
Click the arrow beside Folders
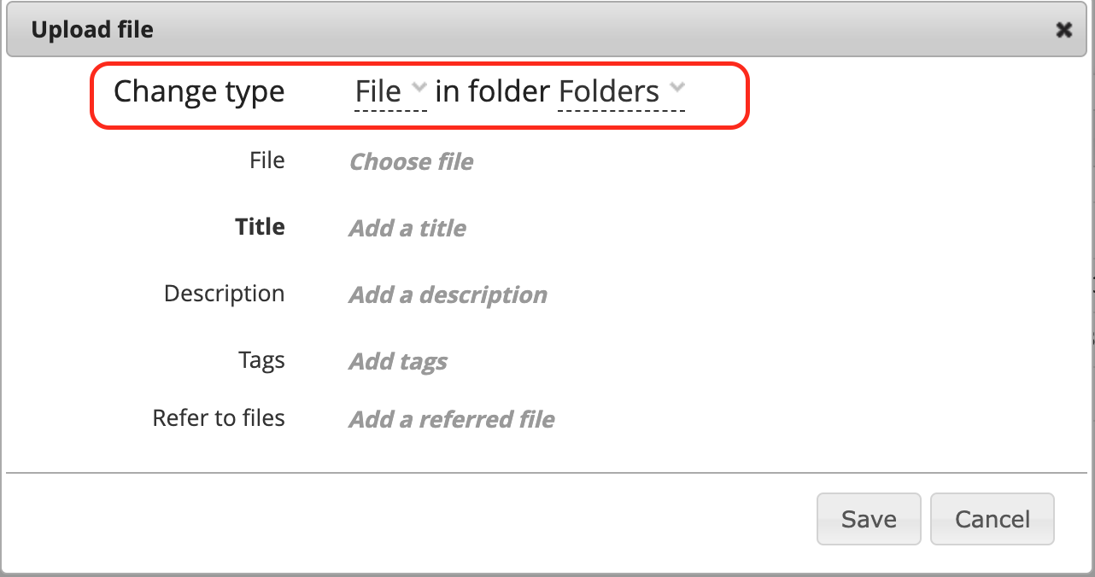[677, 87]
